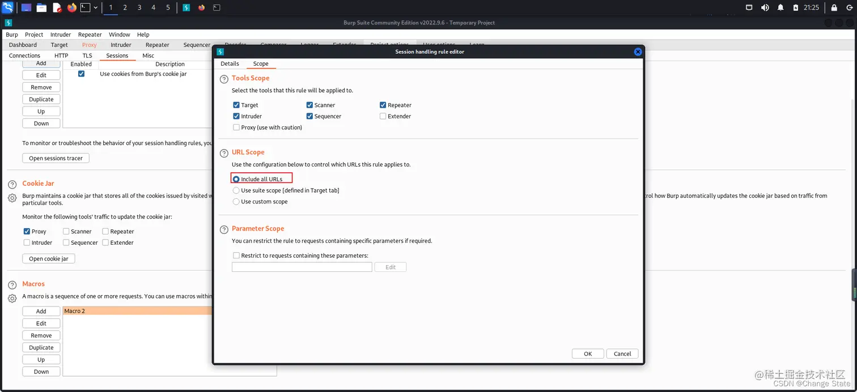Uncheck Target in Tools Scope
The height and width of the screenshot is (392, 857).
[236, 105]
